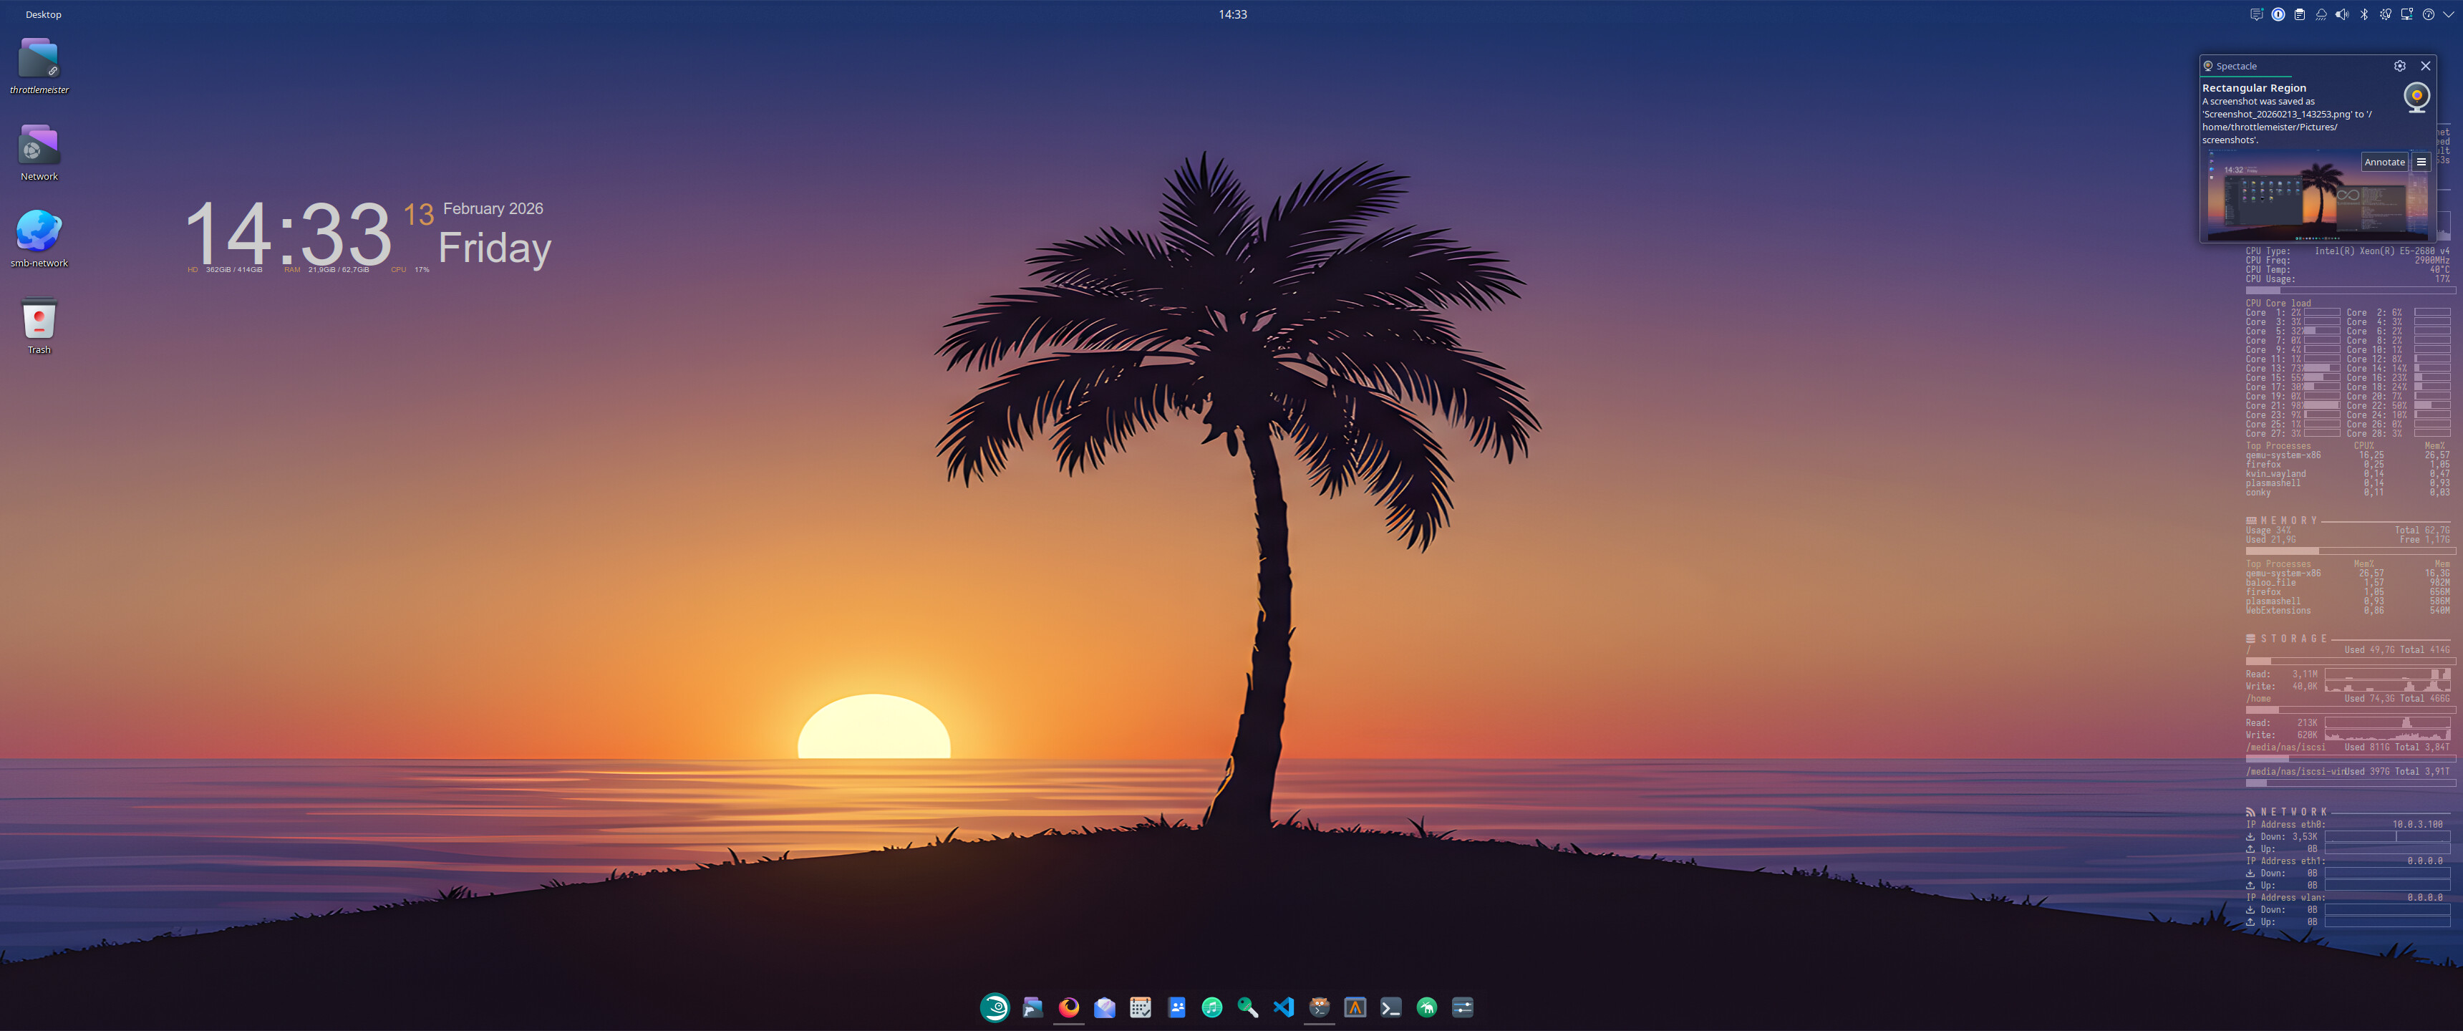This screenshot has width=2463, height=1031.
Task: Open the volume control tray icon
Action: pyautogui.click(x=2341, y=14)
